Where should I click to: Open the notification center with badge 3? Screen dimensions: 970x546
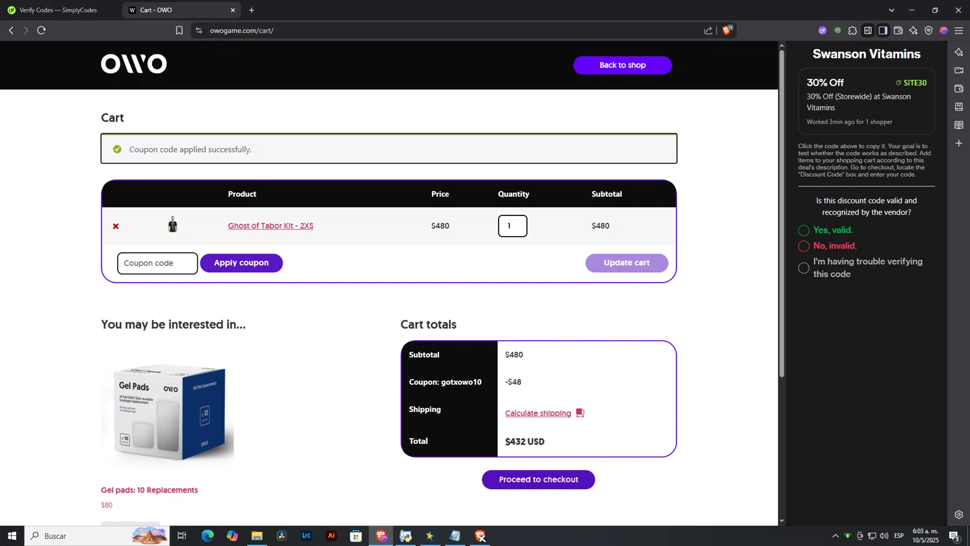click(954, 536)
